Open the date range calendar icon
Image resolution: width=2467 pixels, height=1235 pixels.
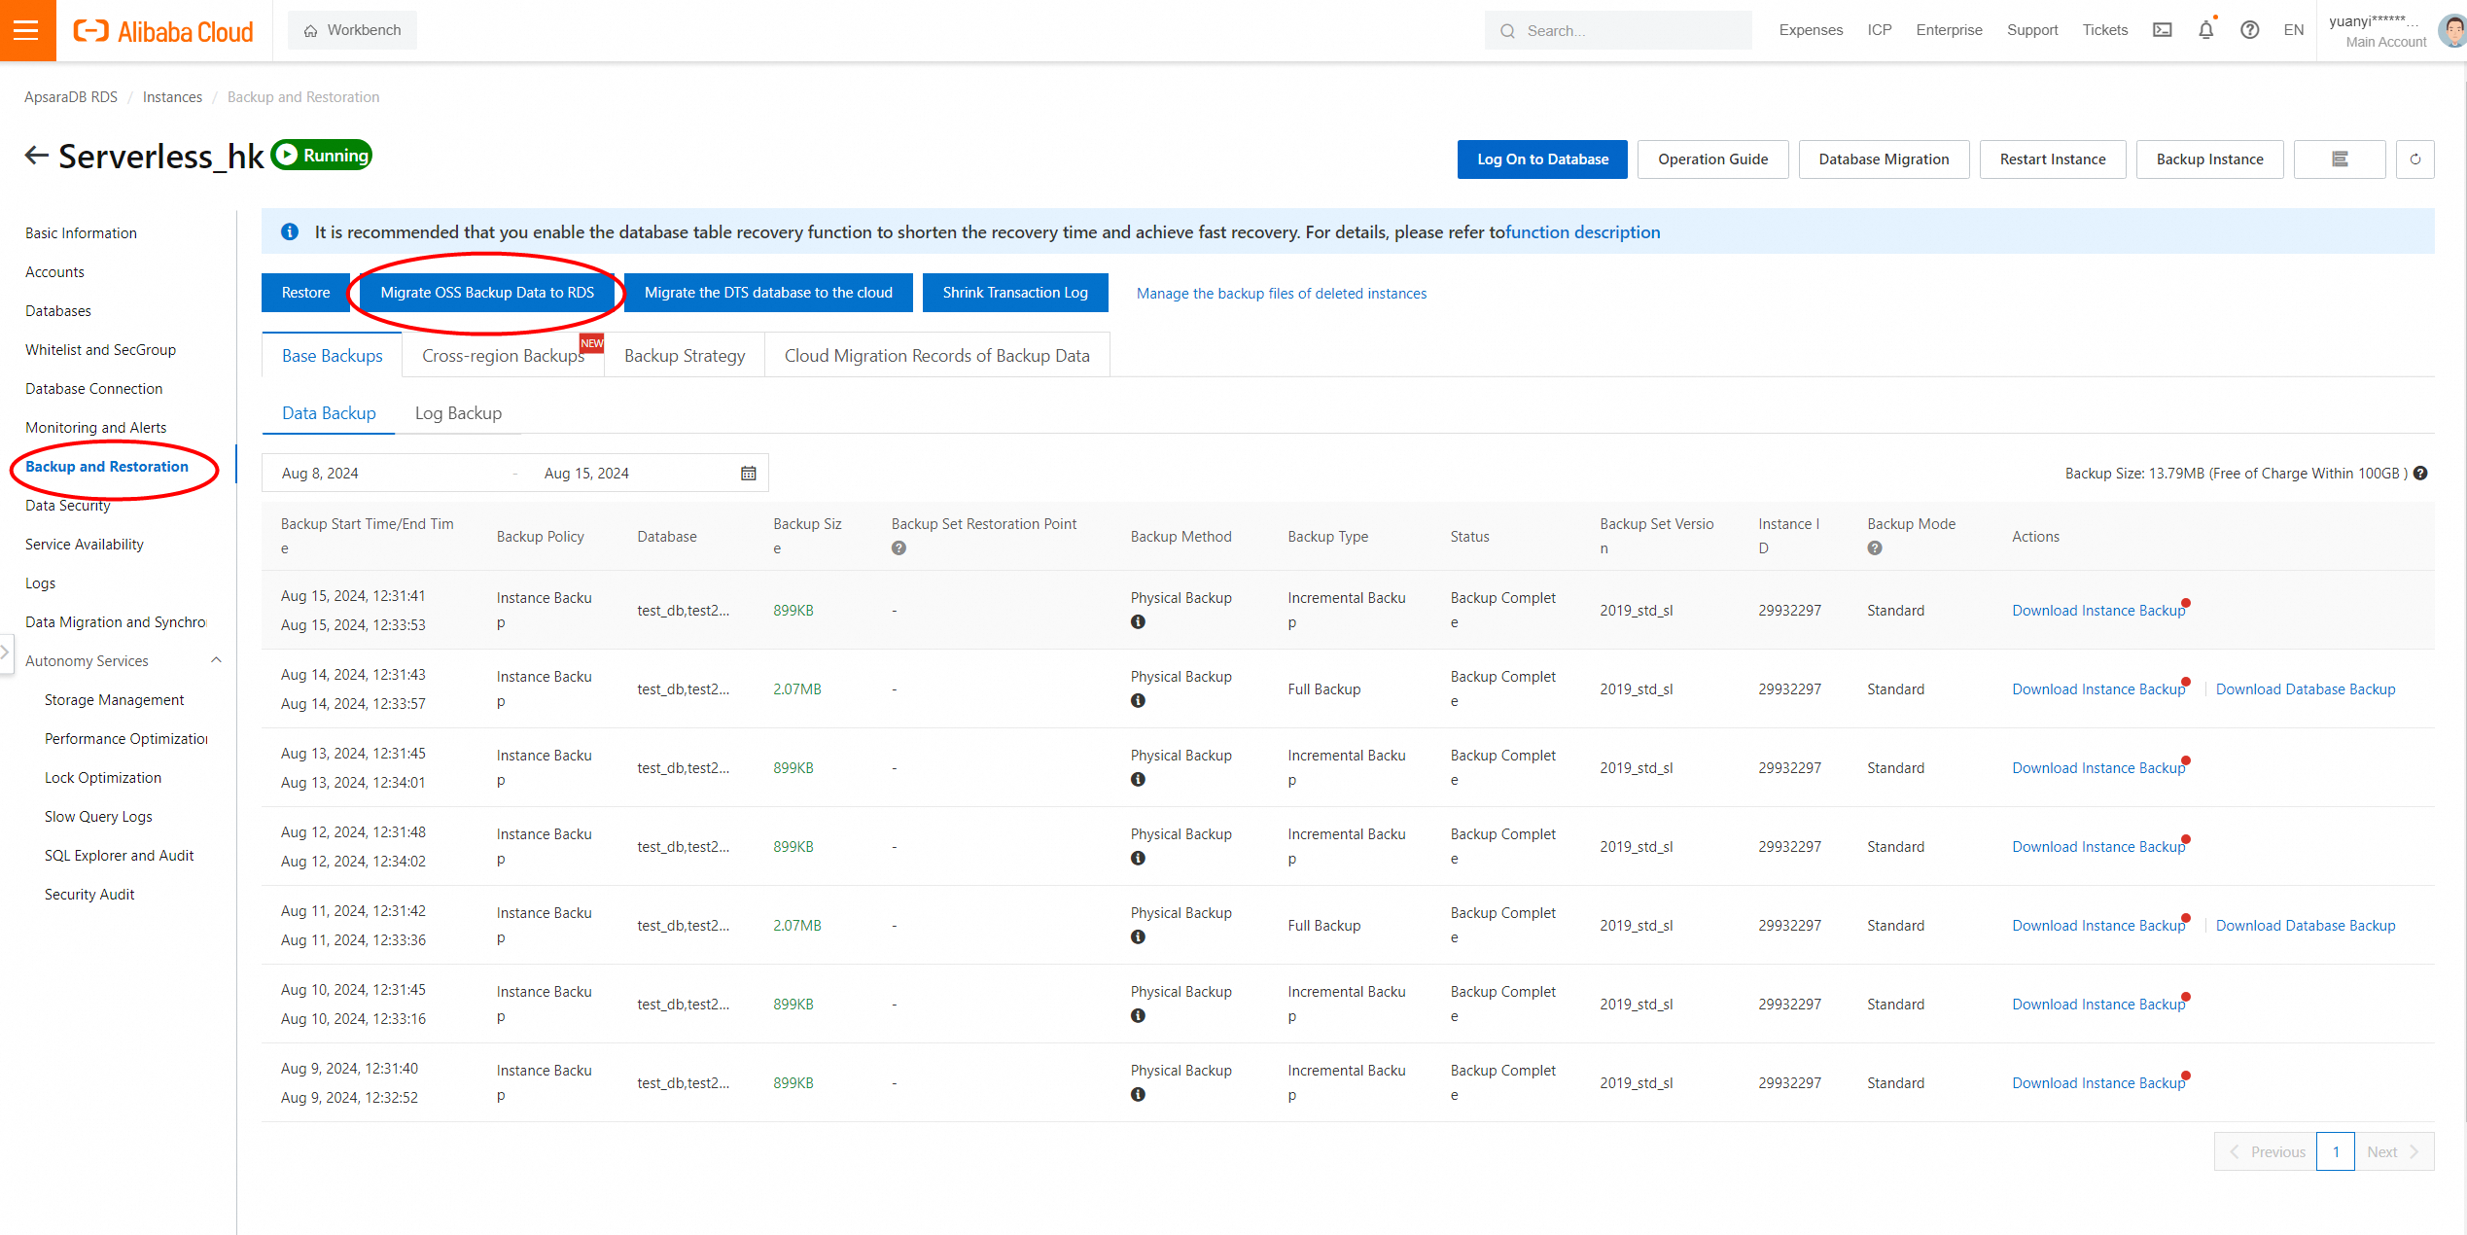tap(749, 474)
